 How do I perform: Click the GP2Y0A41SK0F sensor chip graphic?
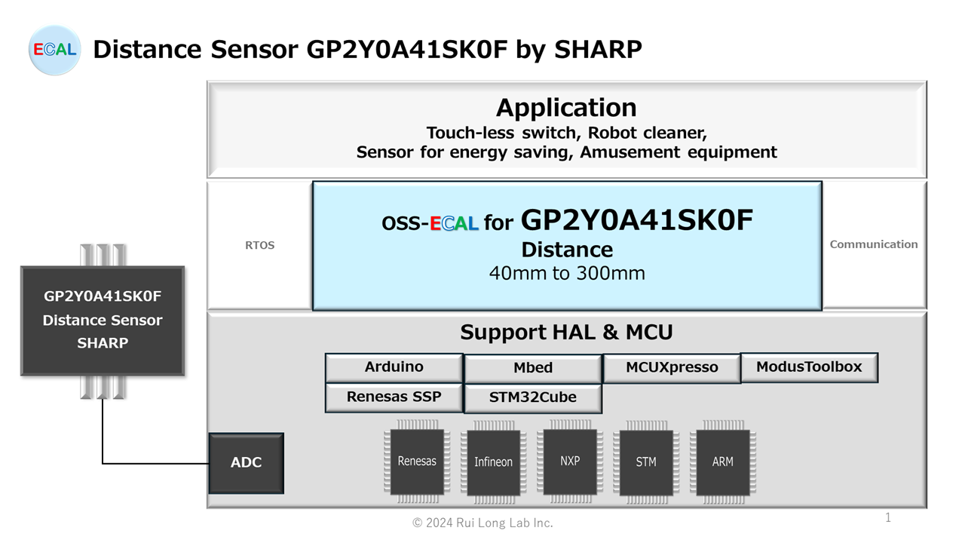click(x=103, y=321)
